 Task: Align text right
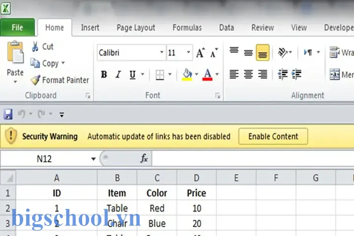click(x=263, y=74)
